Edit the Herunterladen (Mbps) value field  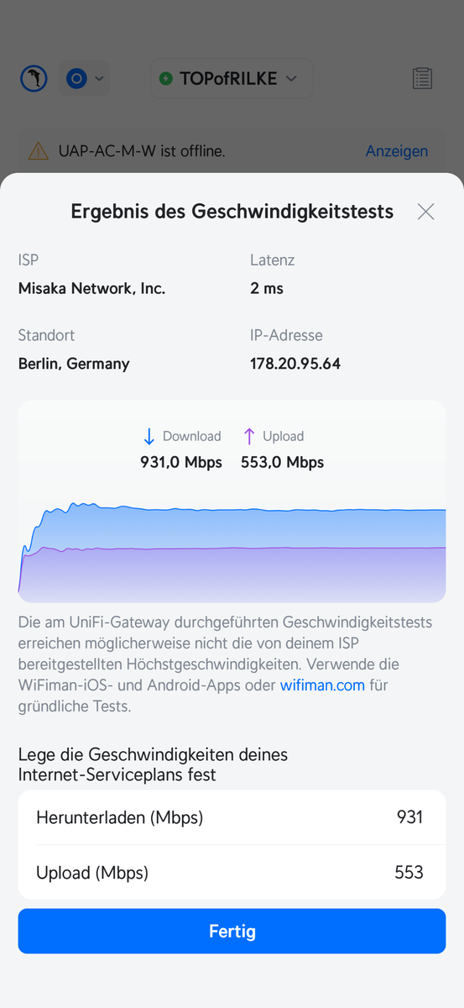(232, 817)
